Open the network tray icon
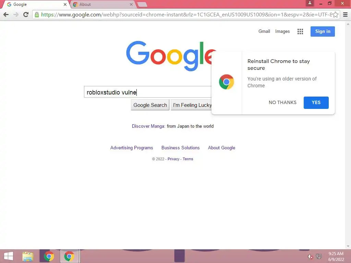The width and height of the screenshot is (351, 263). point(318,256)
